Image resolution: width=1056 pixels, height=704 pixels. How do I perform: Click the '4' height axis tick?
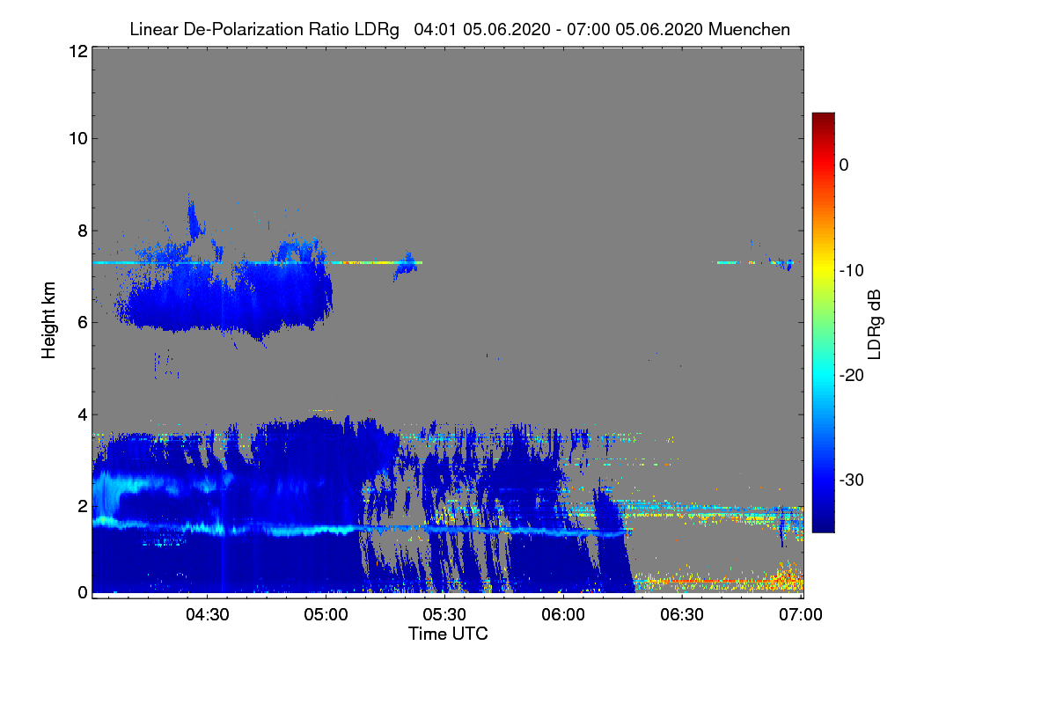pyautogui.click(x=82, y=414)
